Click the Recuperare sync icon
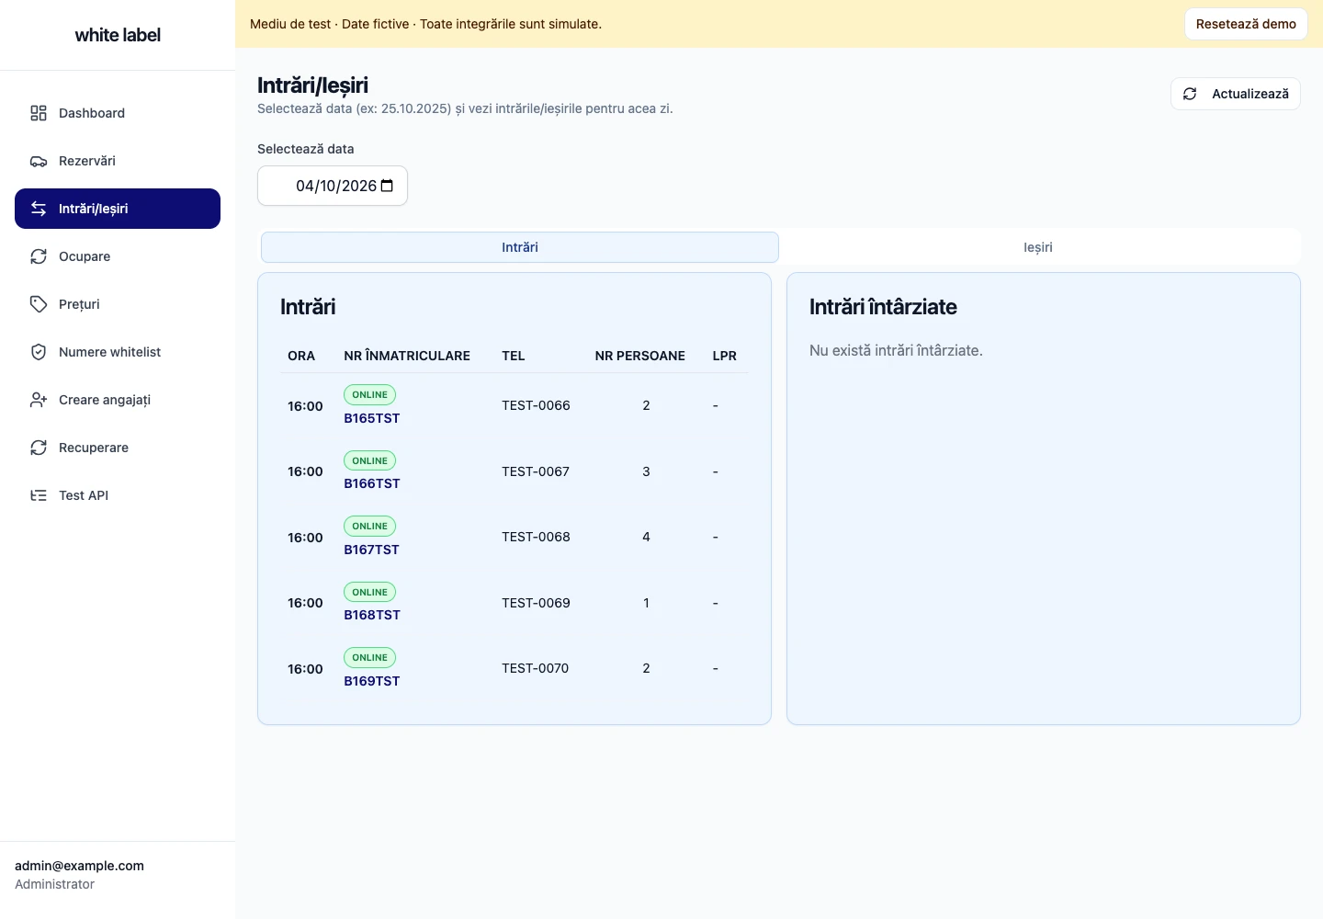The height and width of the screenshot is (919, 1323). 39,448
